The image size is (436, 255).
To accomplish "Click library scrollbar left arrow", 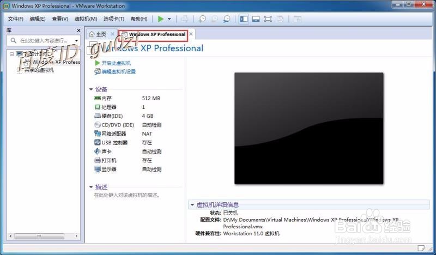I will click(x=10, y=236).
